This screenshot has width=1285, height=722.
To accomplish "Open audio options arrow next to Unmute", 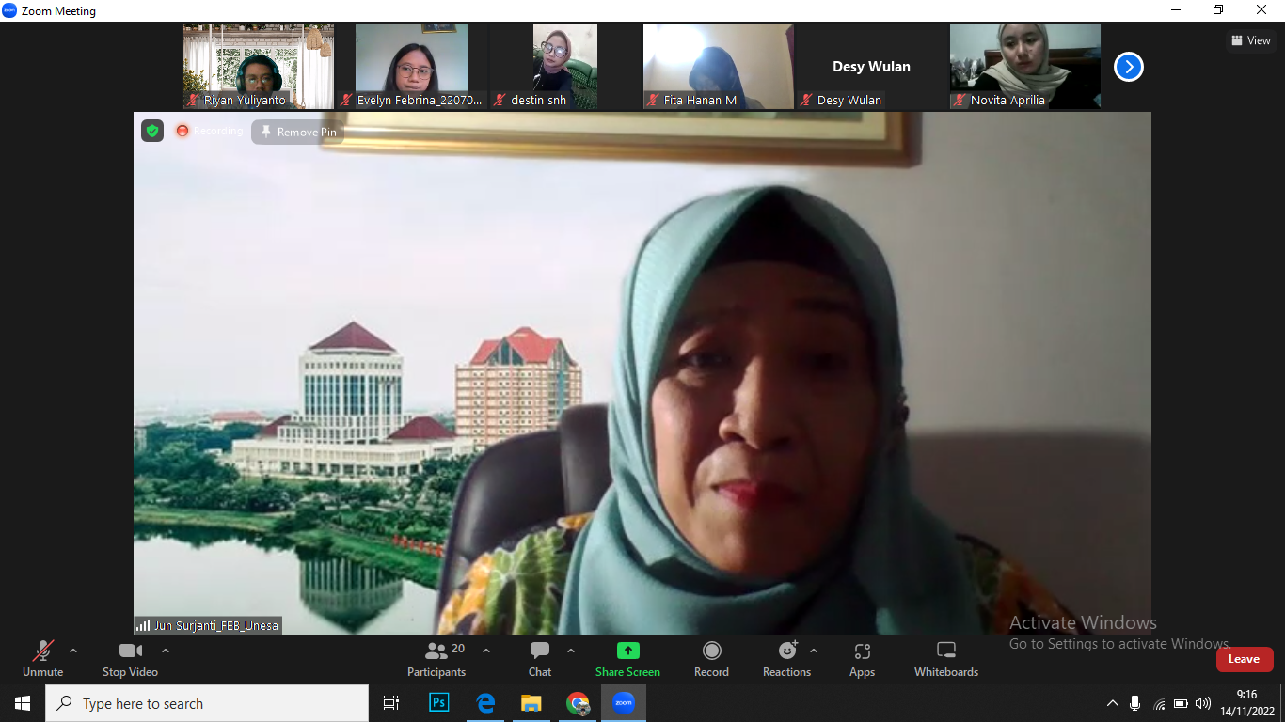I will pyautogui.click(x=73, y=651).
